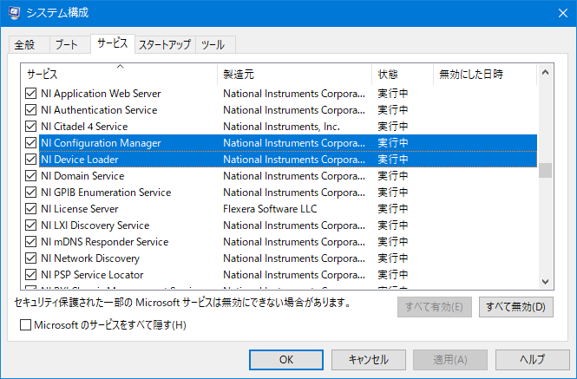
Task: Select the NI mDNS Responder Service row text
Action: [x=104, y=242]
